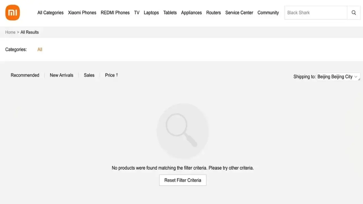Go to Xiaomi Phones
Viewport: 363px width, 204px height.
[x=82, y=13]
